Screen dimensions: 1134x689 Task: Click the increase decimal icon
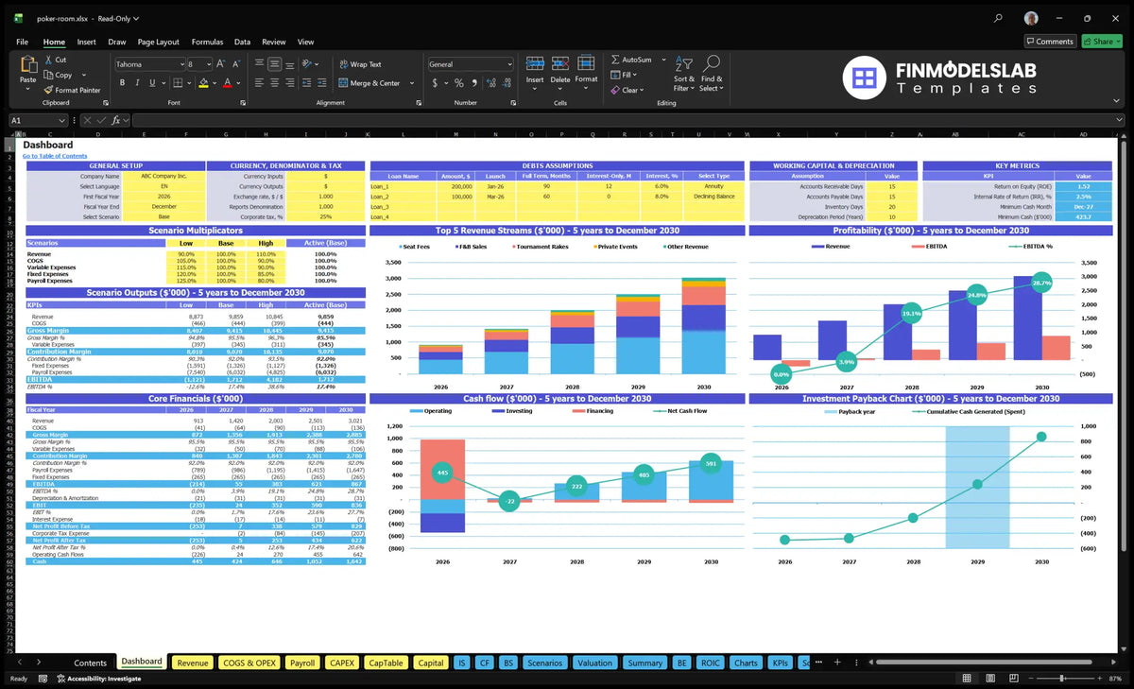pos(490,83)
